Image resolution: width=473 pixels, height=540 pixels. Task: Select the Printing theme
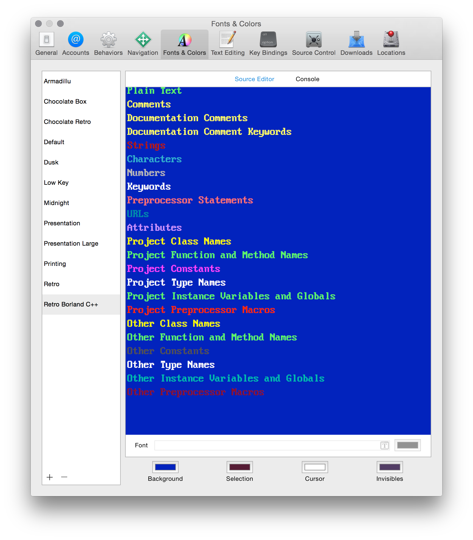pos(81,264)
